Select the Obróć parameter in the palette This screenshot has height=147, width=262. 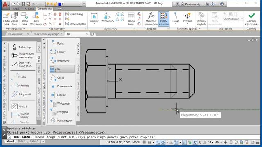[58, 78]
